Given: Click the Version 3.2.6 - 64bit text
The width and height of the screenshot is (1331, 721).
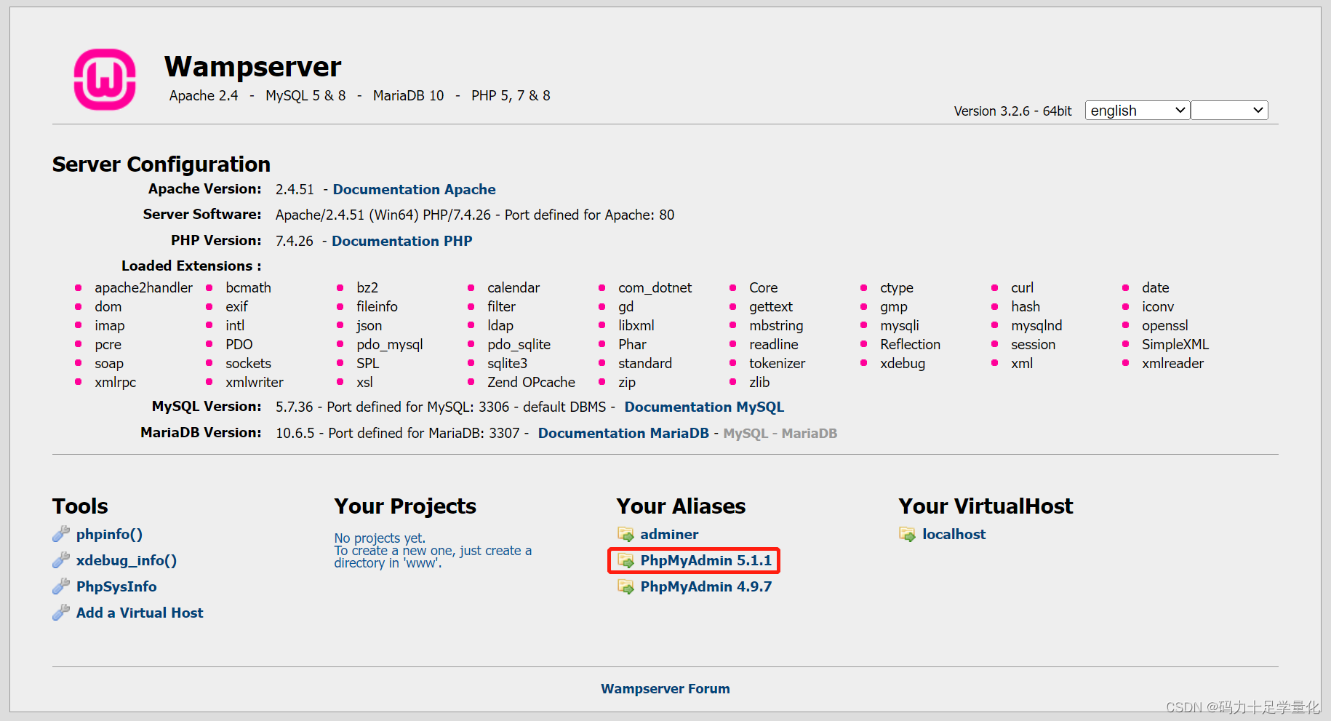Looking at the screenshot, I should coord(1013,111).
